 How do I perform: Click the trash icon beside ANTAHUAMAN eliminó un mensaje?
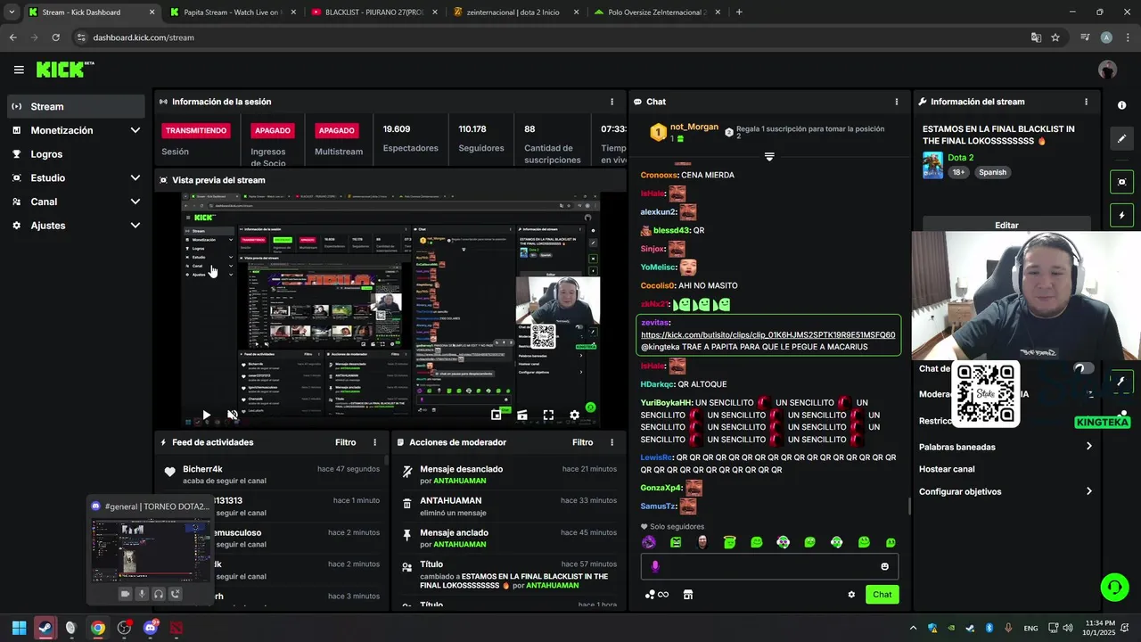407,504
